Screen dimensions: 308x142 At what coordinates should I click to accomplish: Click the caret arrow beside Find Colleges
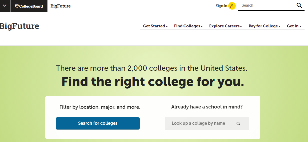pos(202,26)
